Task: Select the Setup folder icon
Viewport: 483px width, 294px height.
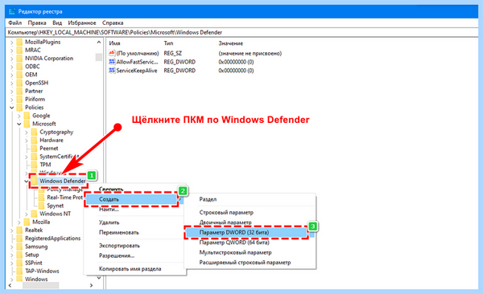Action: [19, 255]
